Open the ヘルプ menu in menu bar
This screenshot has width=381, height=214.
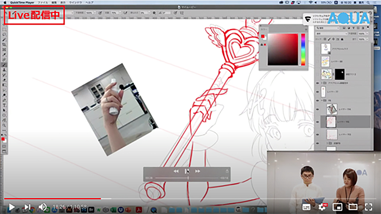click(89, 2)
